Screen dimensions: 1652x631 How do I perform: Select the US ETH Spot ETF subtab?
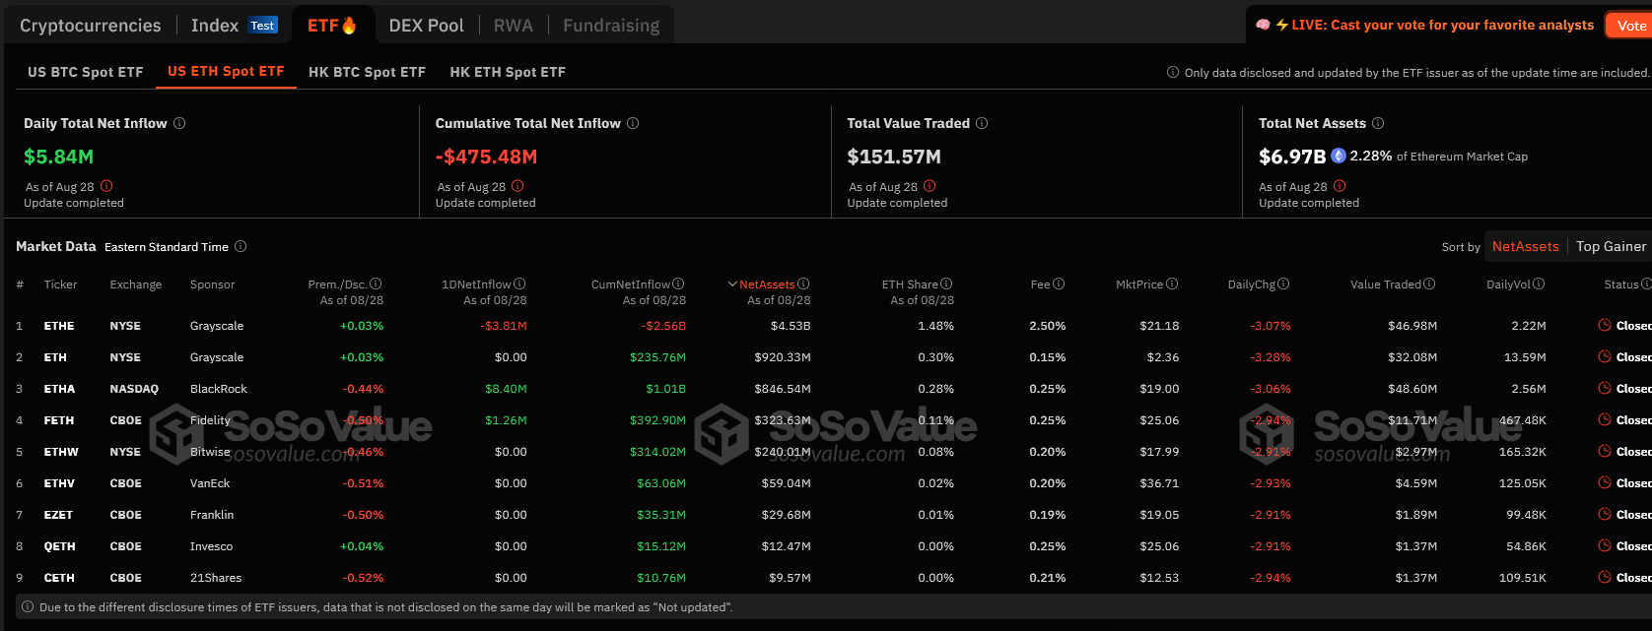pyautogui.click(x=226, y=71)
